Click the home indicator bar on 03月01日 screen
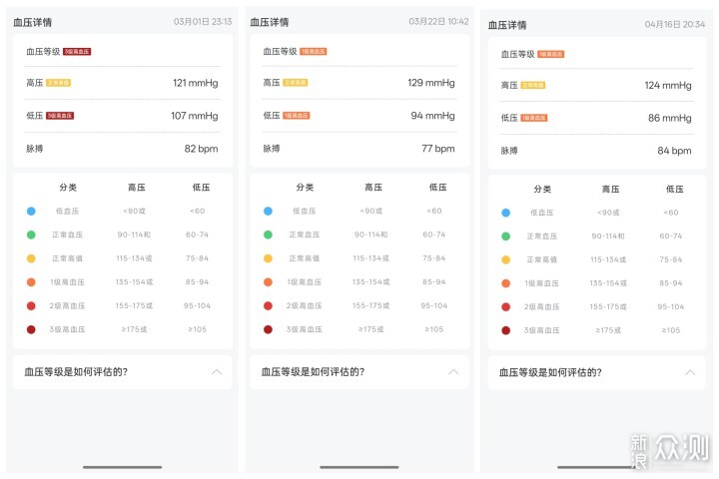Viewport: 719px width, 479px height. tap(123, 467)
